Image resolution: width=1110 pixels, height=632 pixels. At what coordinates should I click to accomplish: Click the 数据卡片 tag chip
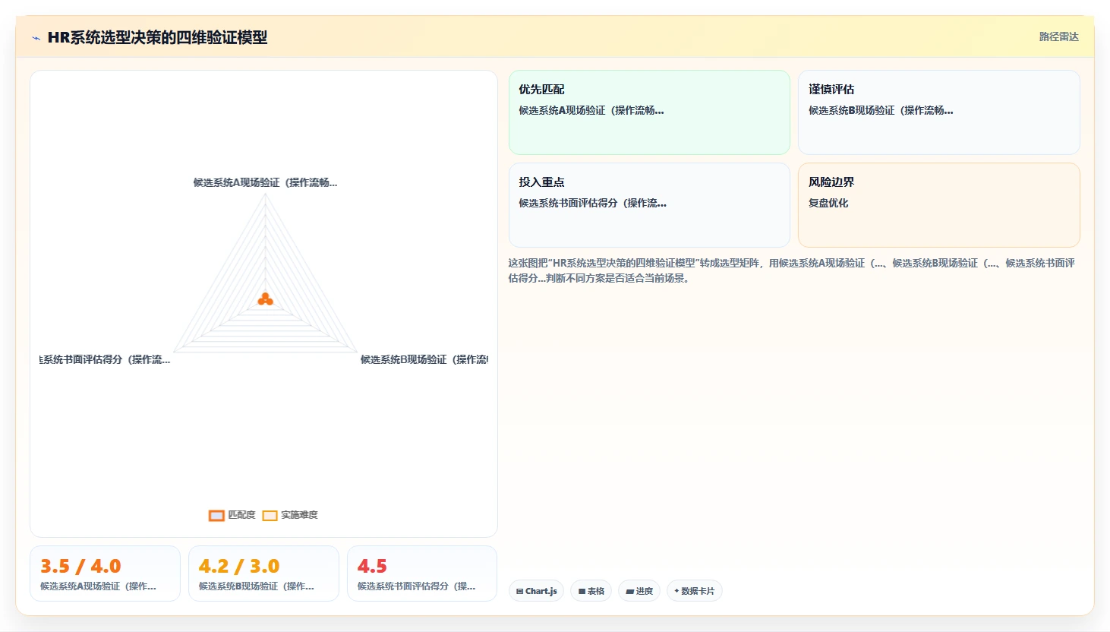694,591
